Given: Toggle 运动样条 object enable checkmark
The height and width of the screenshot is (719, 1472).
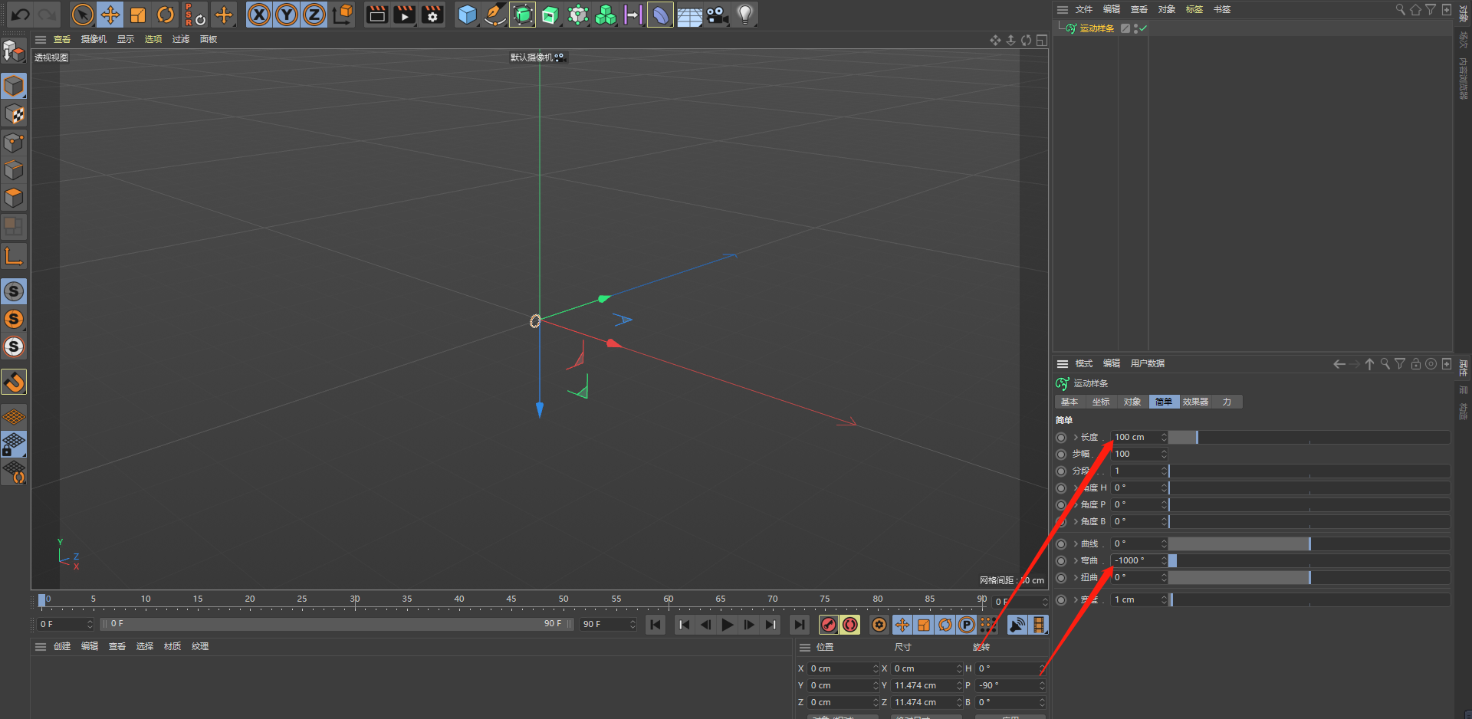Looking at the screenshot, I should pyautogui.click(x=1143, y=28).
